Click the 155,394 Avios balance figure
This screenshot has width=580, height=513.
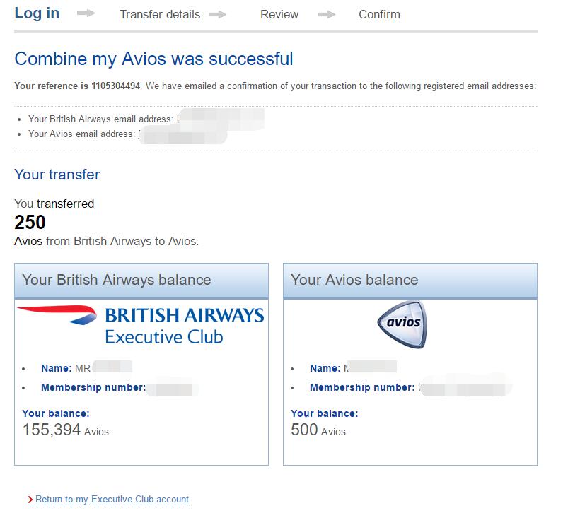pyautogui.click(x=66, y=430)
